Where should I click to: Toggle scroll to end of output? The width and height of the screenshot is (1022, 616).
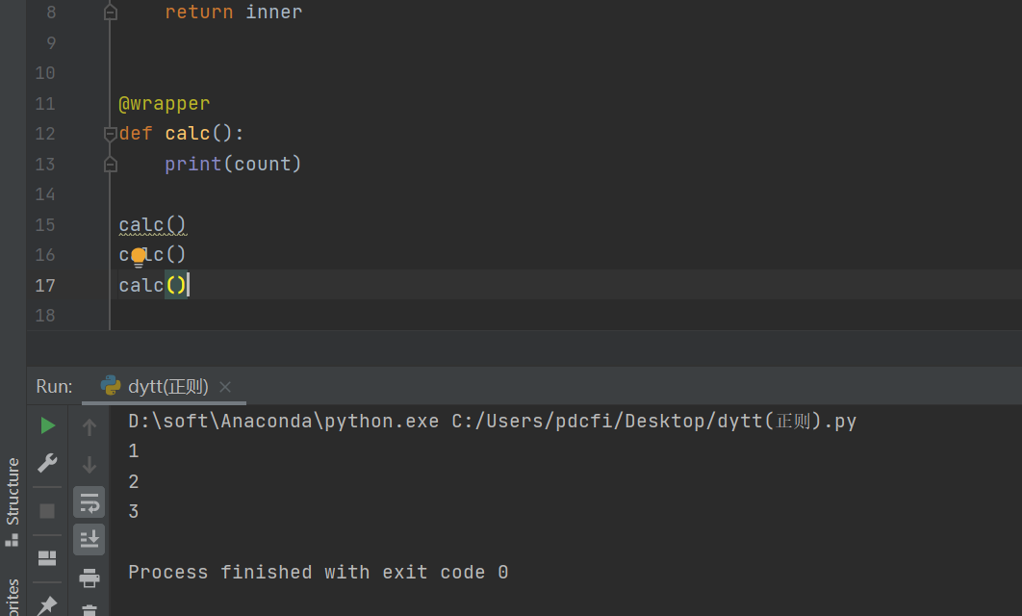pos(89,539)
